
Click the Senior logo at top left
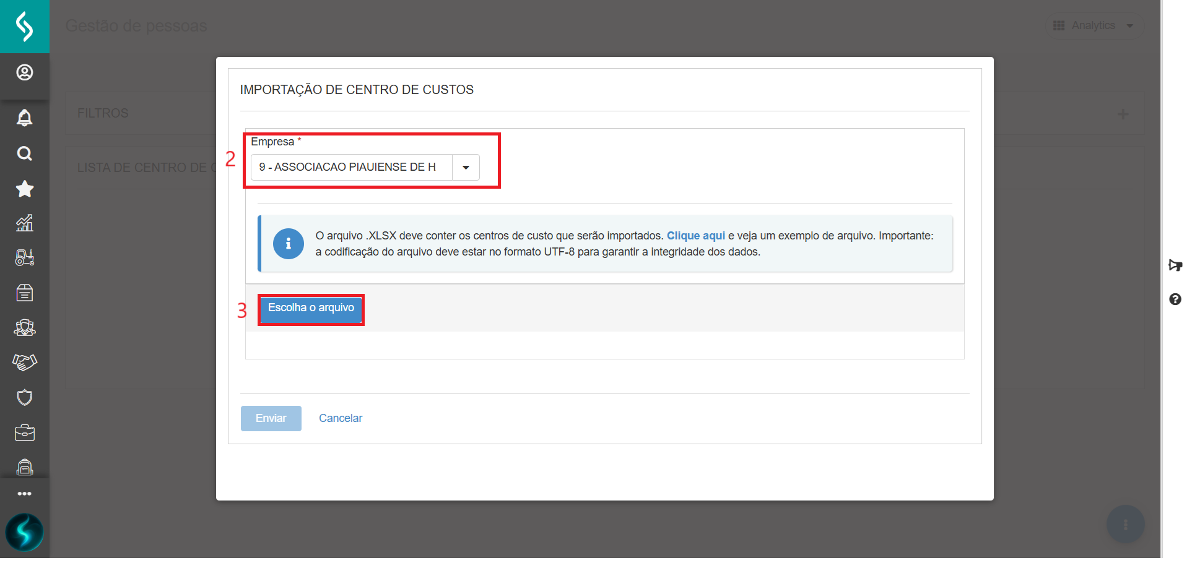pyautogui.click(x=25, y=27)
